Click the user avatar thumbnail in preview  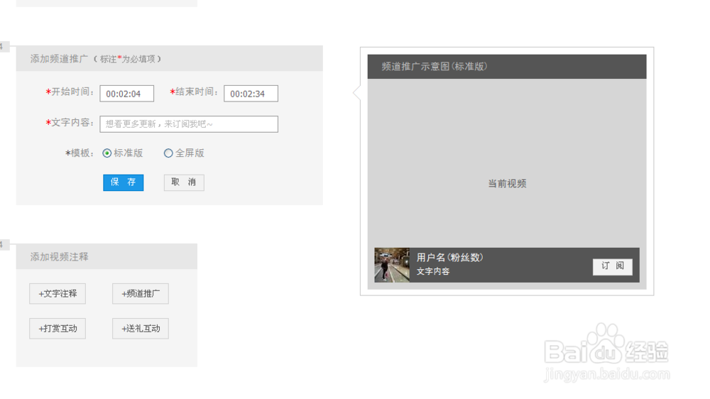tap(392, 265)
